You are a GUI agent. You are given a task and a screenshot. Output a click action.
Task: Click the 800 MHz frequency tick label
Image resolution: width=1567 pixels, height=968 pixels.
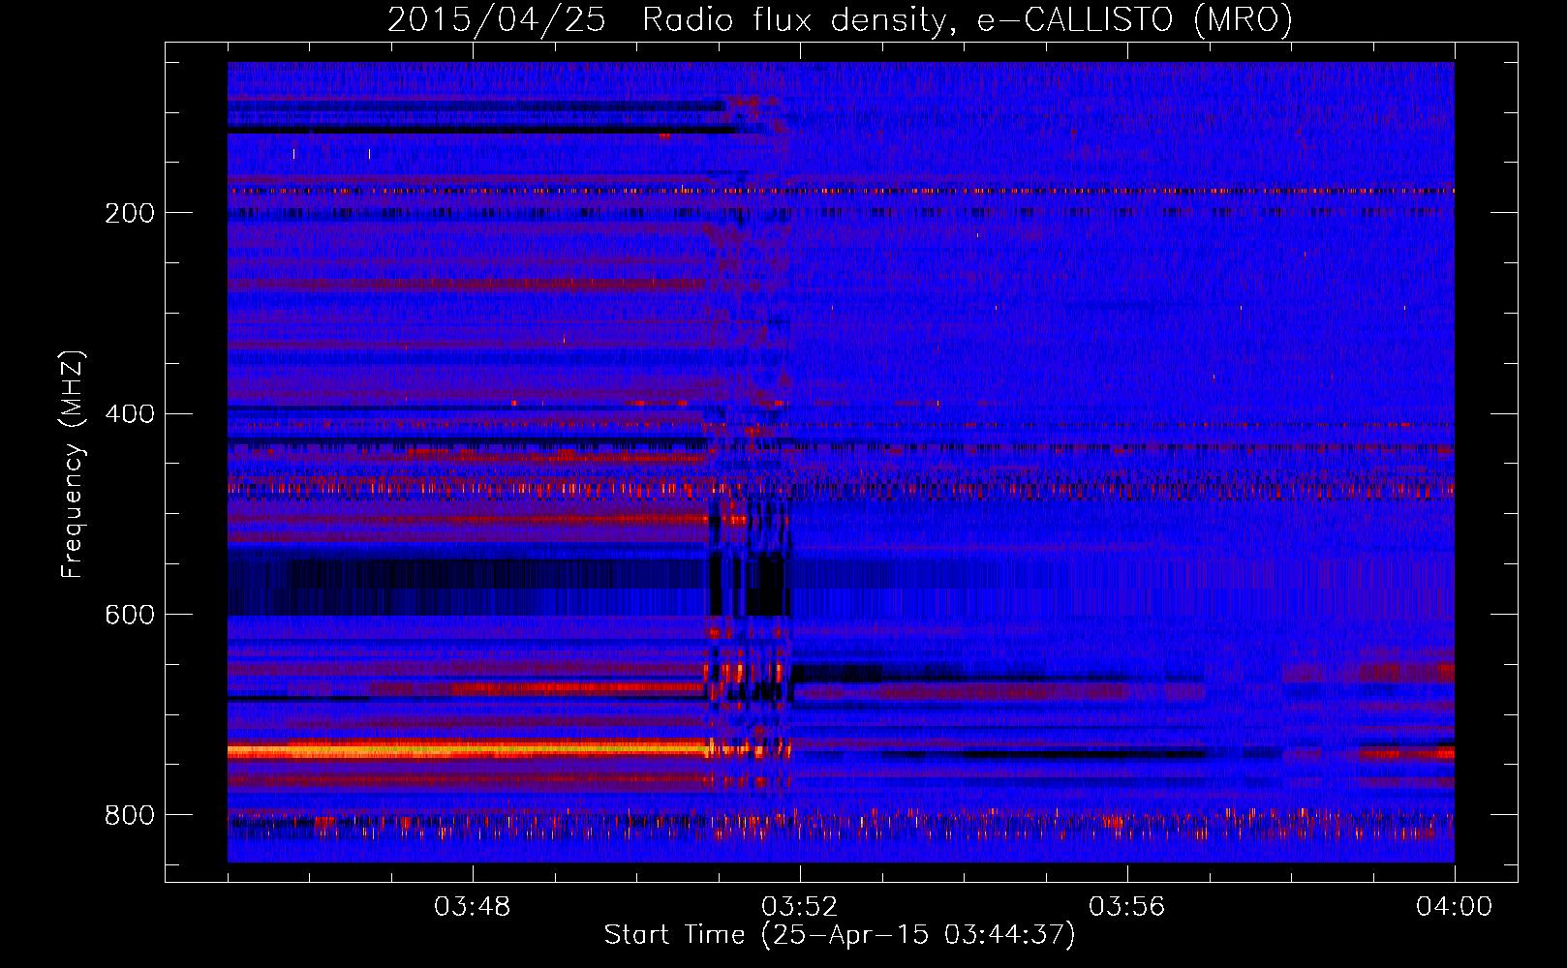130,815
